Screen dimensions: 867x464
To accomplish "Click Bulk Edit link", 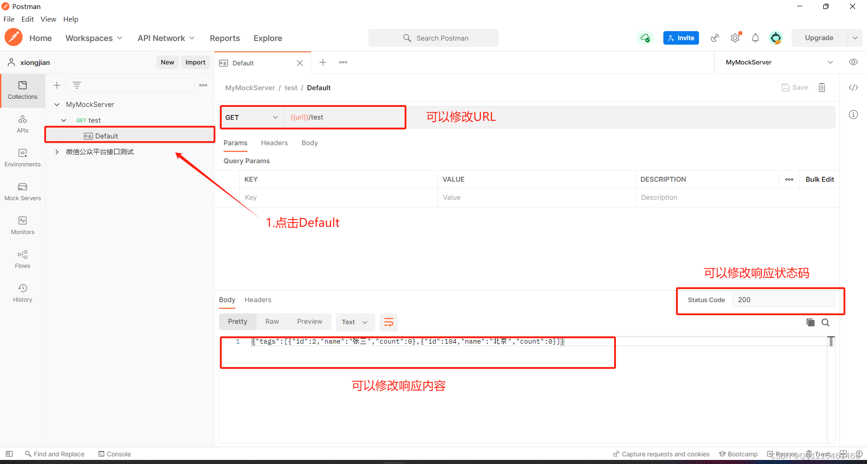I will (x=820, y=179).
